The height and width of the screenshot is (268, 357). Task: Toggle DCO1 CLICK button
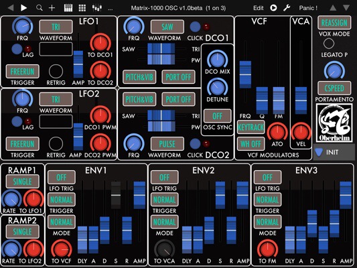(x=195, y=27)
